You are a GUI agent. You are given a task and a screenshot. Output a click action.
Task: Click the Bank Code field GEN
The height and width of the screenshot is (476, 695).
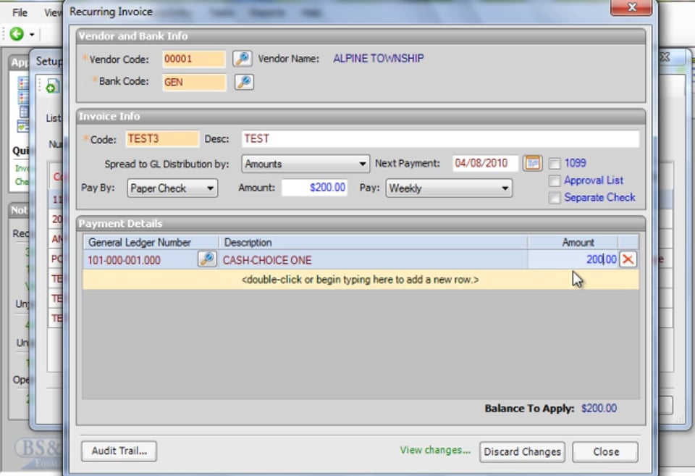point(194,83)
